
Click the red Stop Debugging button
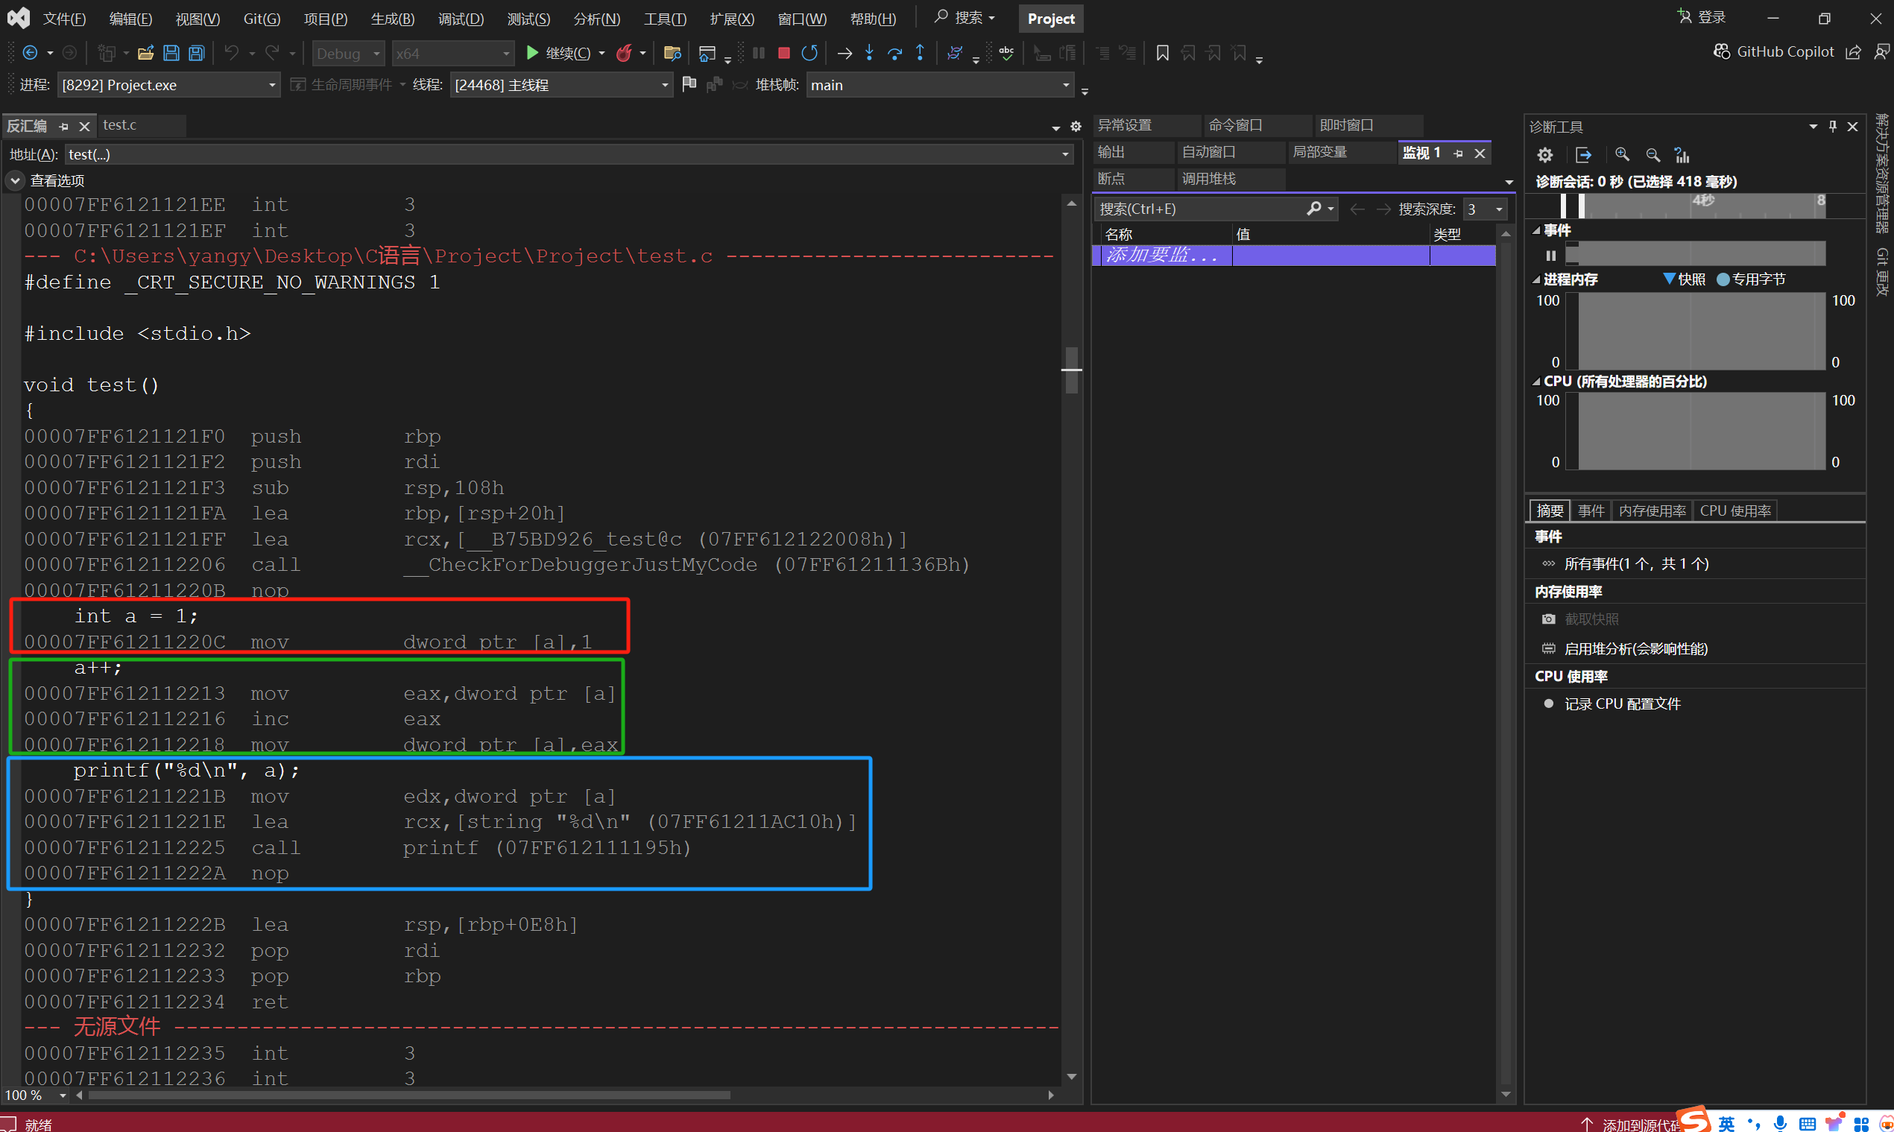click(783, 53)
